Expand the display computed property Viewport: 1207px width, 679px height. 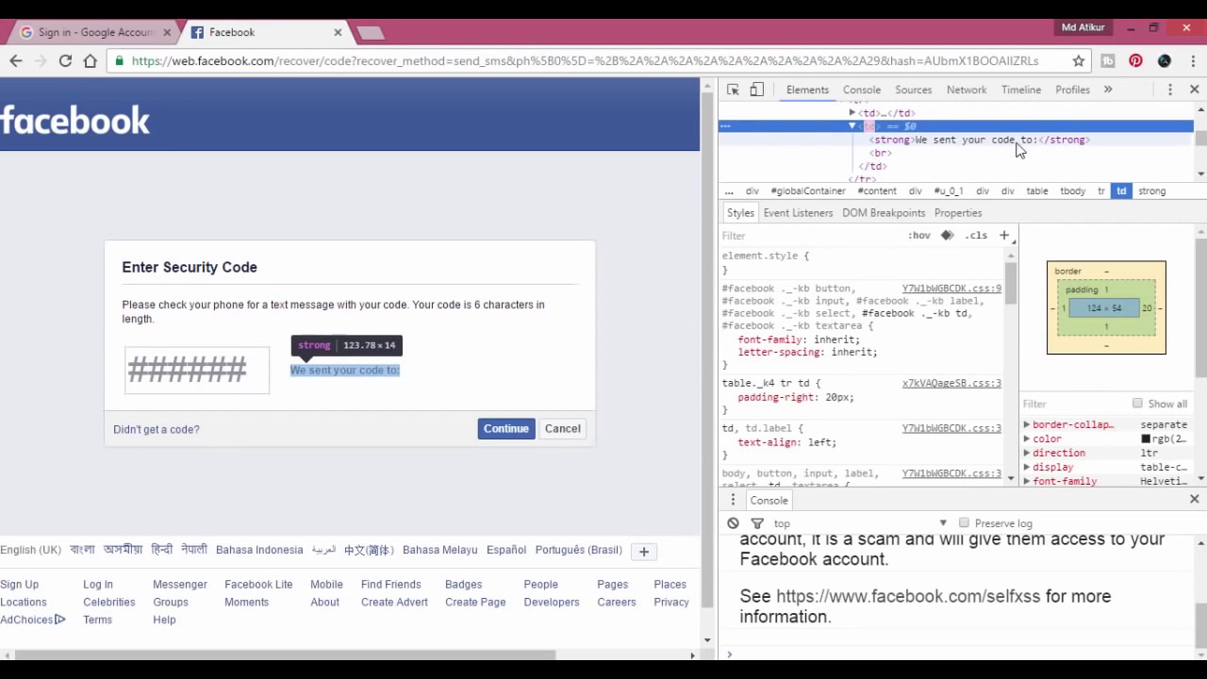1027,468
